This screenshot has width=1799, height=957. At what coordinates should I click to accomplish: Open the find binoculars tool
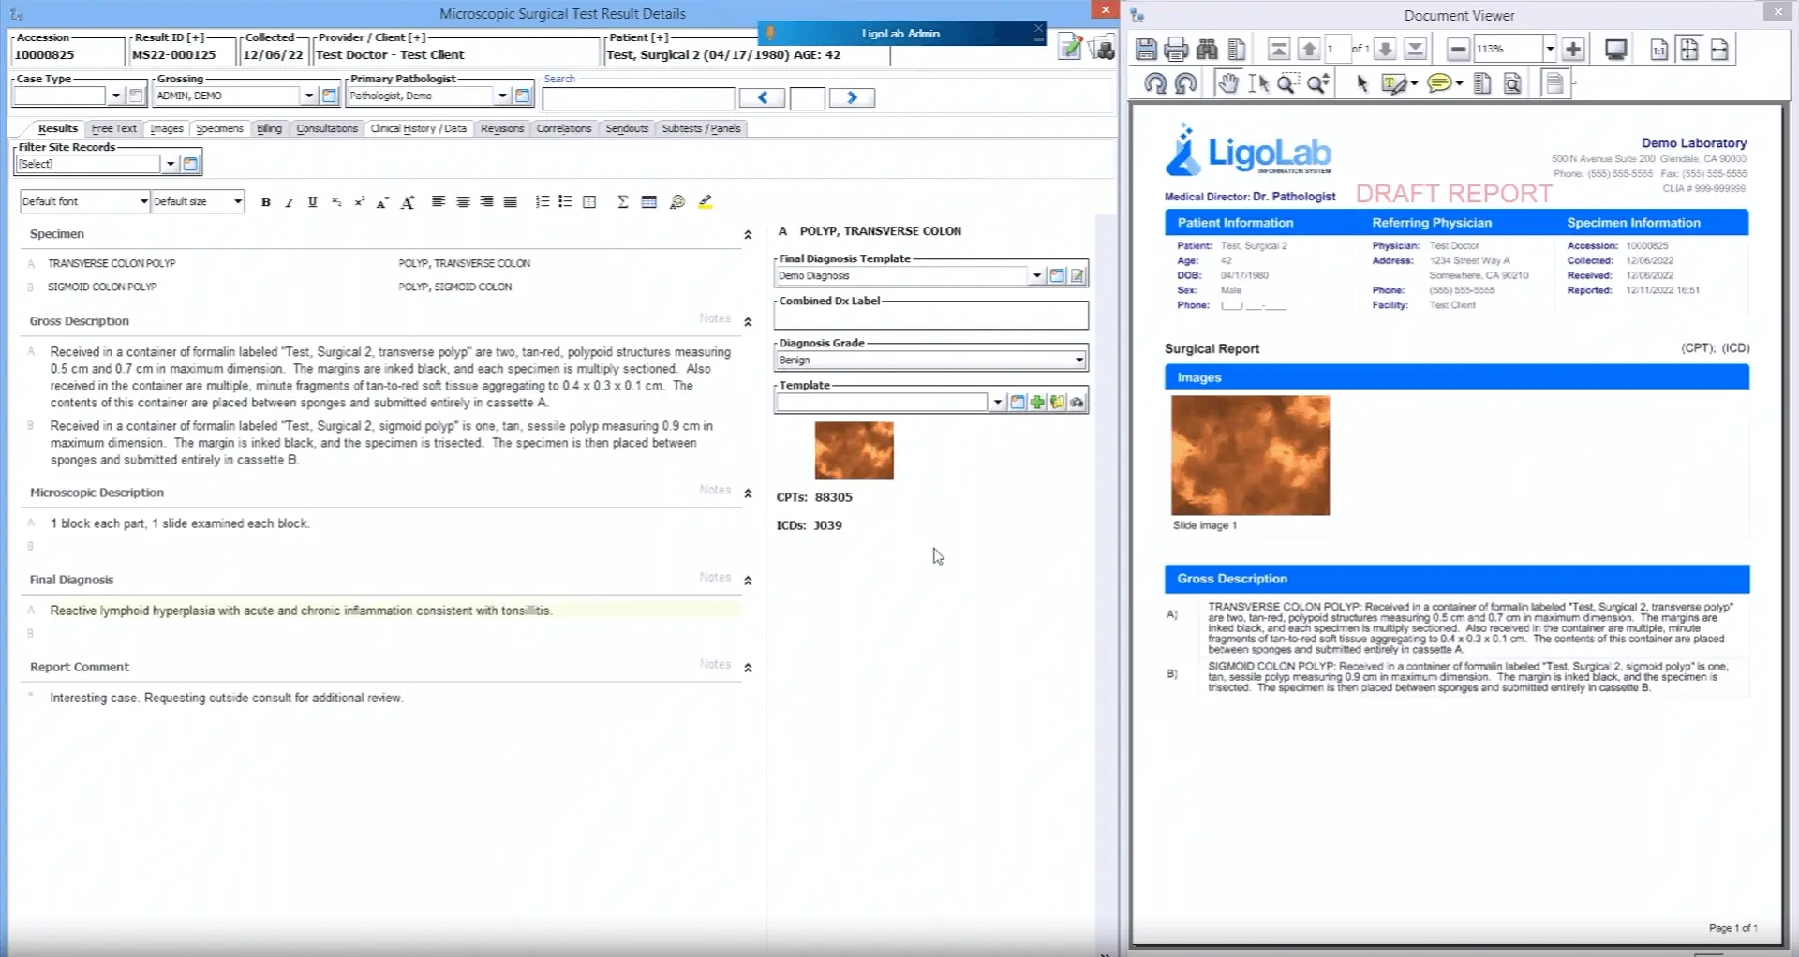point(1207,50)
